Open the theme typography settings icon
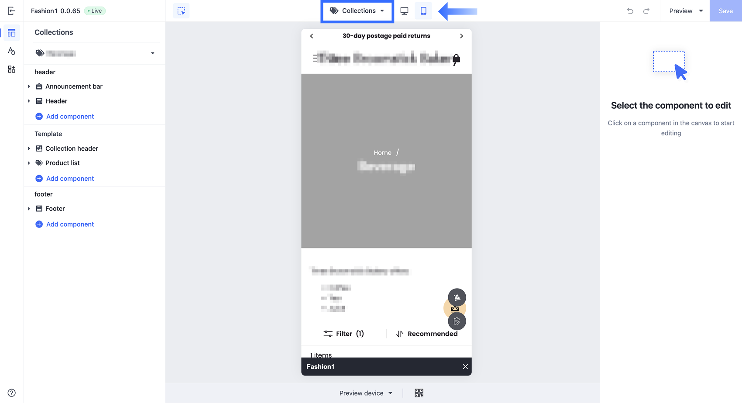Viewport: 742px width, 403px height. (12, 51)
